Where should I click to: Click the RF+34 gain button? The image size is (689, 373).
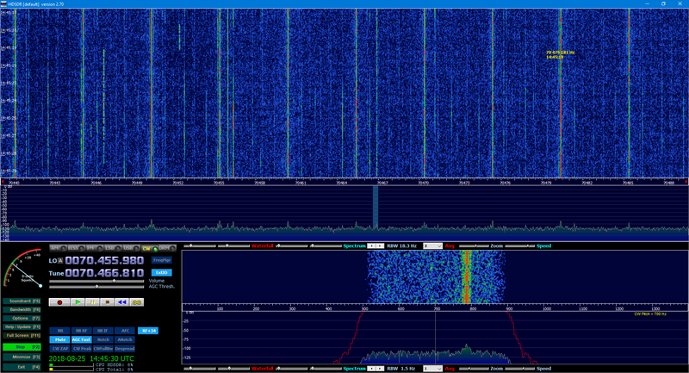(148, 331)
